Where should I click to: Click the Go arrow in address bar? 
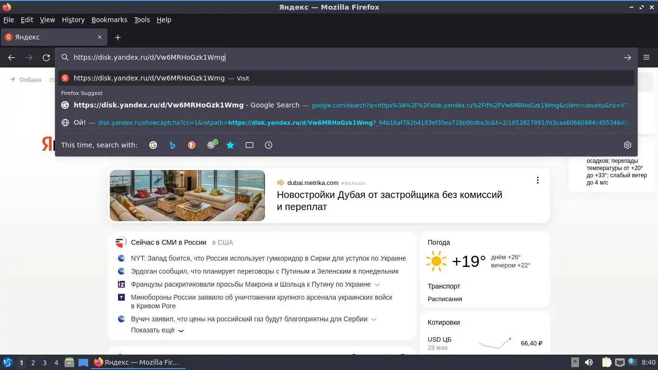(x=627, y=57)
